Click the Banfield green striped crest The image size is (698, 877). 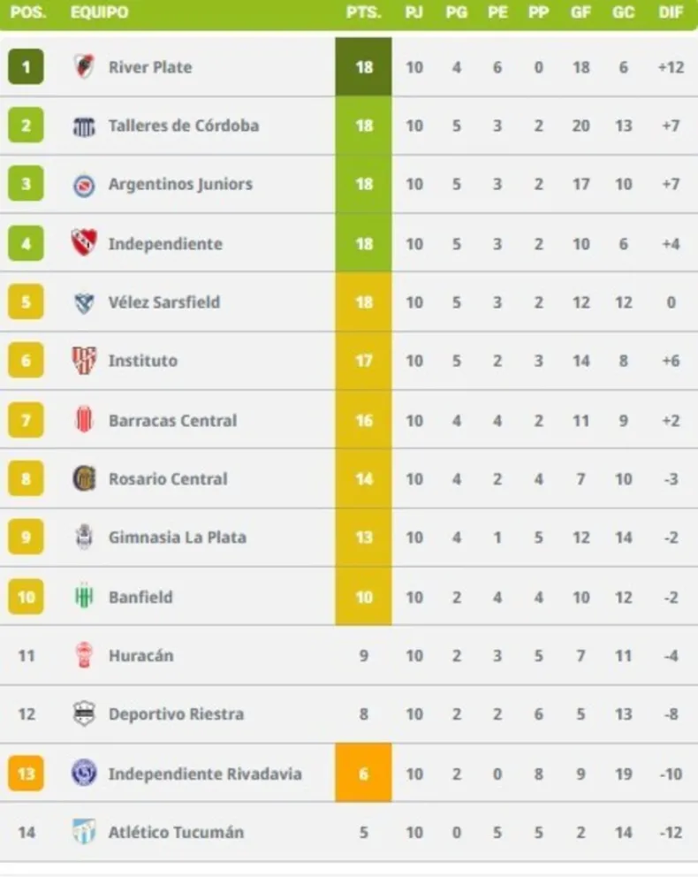[85, 596]
